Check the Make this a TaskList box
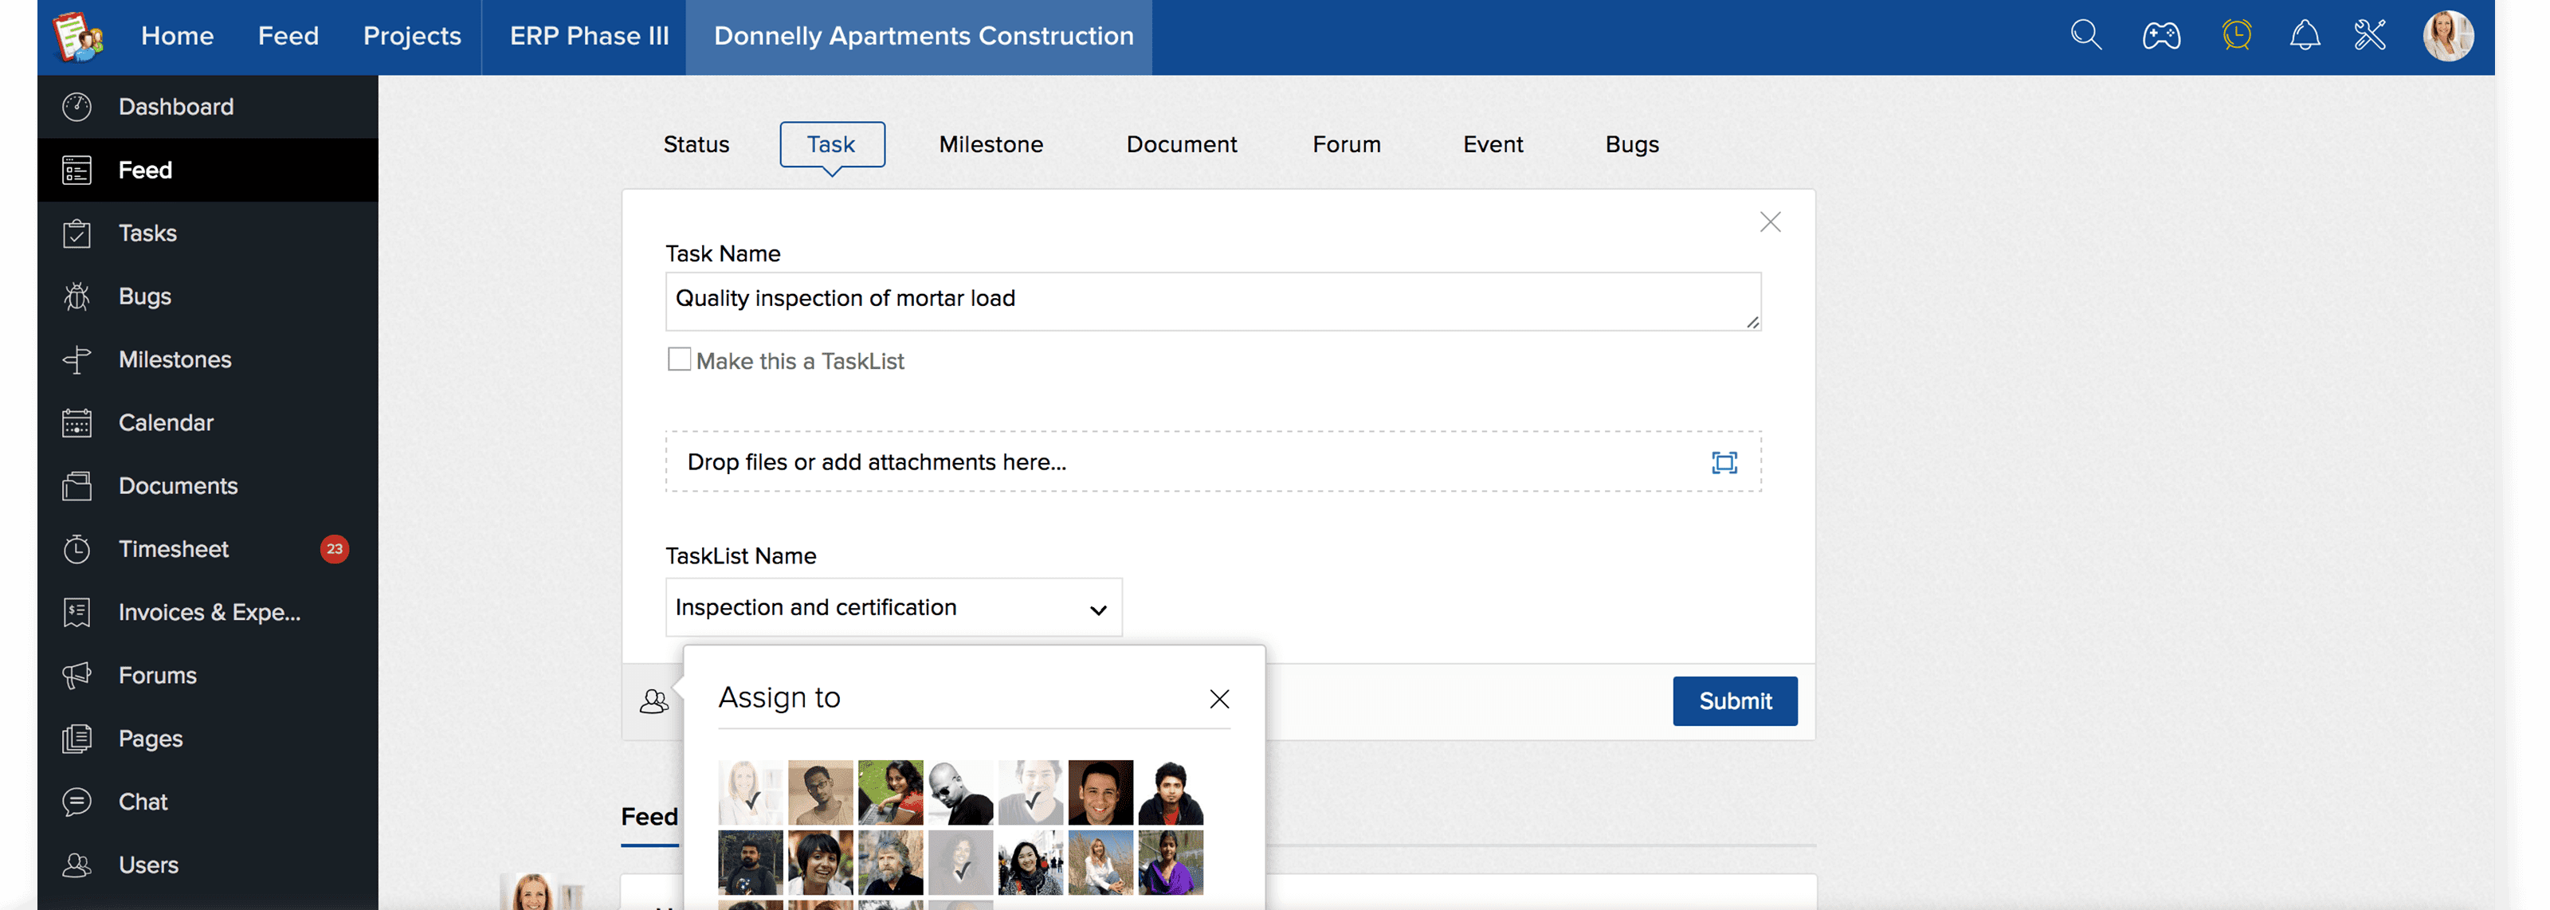The width and height of the screenshot is (2550, 910). coord(679,359)
